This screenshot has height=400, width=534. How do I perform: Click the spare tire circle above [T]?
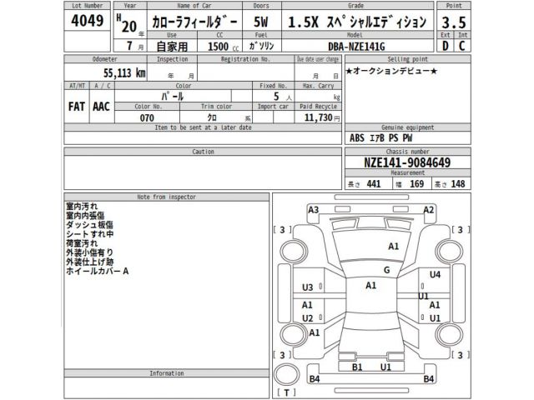point(287,372)
